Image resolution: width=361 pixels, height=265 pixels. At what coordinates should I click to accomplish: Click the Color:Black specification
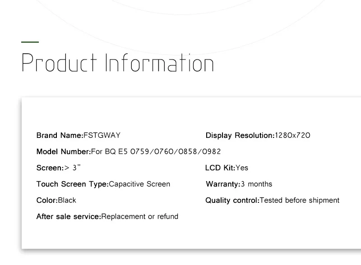pos(56,200)
